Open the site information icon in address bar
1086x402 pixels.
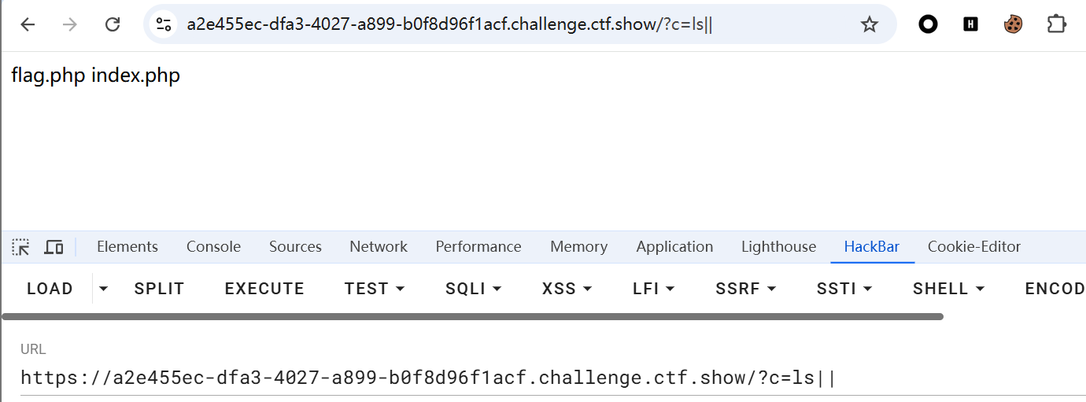[164, 24]
